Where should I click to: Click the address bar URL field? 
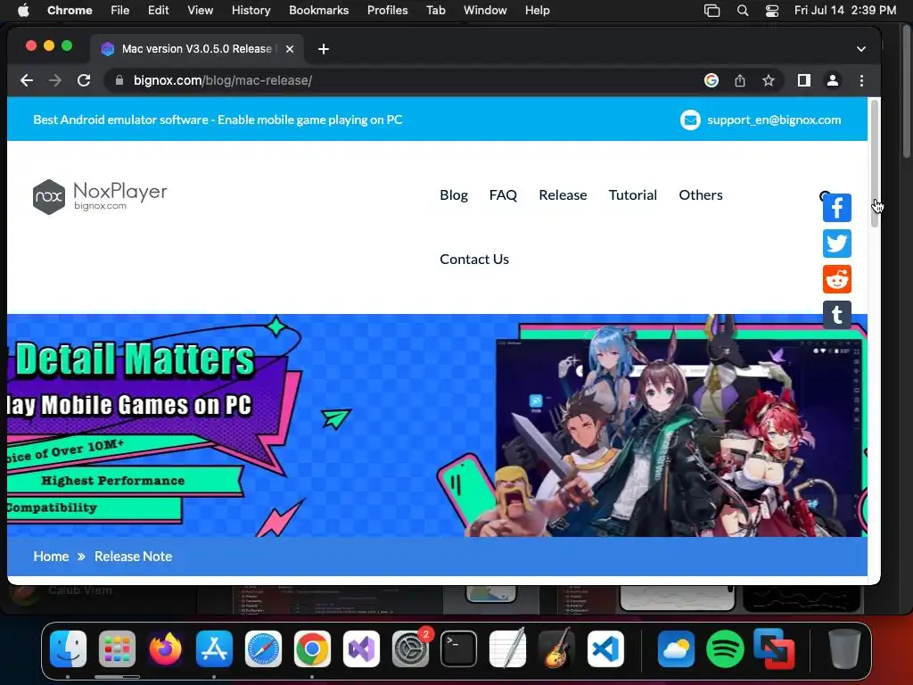point(402,80)
